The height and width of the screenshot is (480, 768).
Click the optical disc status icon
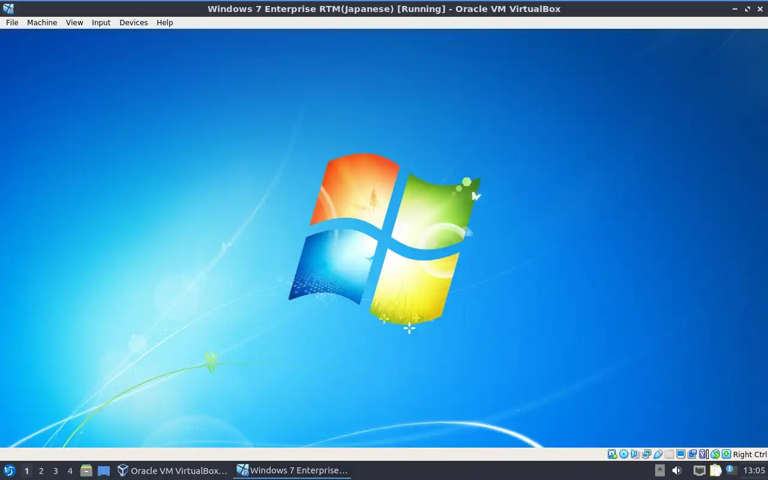click(x=623, y=454)
